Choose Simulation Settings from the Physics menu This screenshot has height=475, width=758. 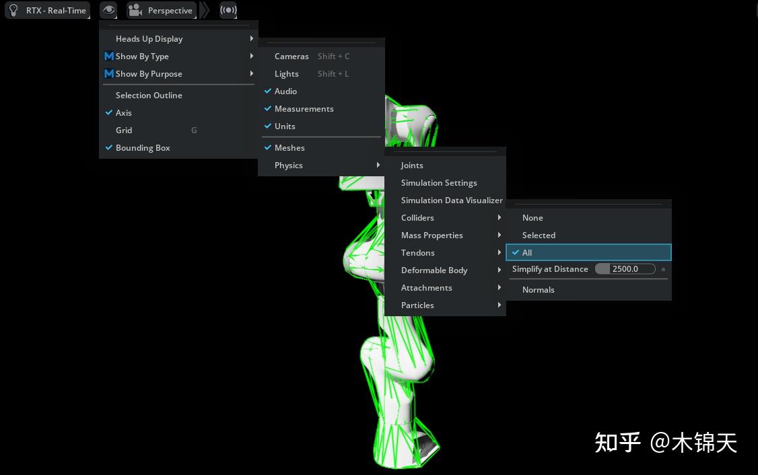[439, 182]
